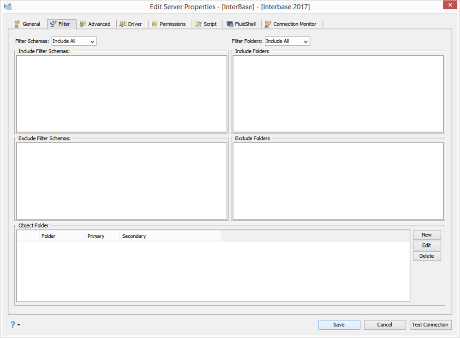Click the blue question mark help icon
460x338 pixels.
pos(13,325)
